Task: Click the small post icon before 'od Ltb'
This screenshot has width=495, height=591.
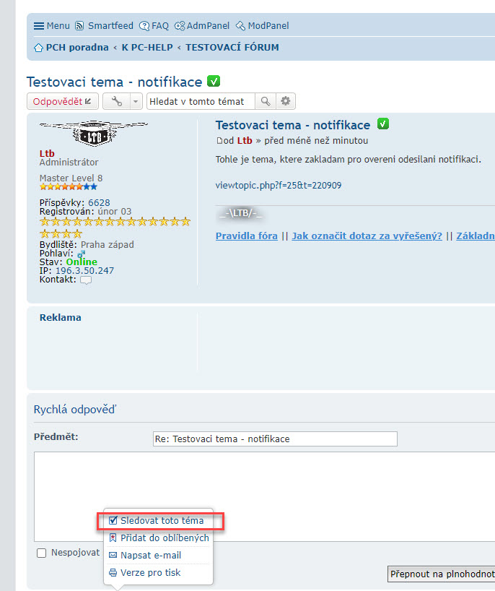Action: pyautogui.click(x=219, y=141)
